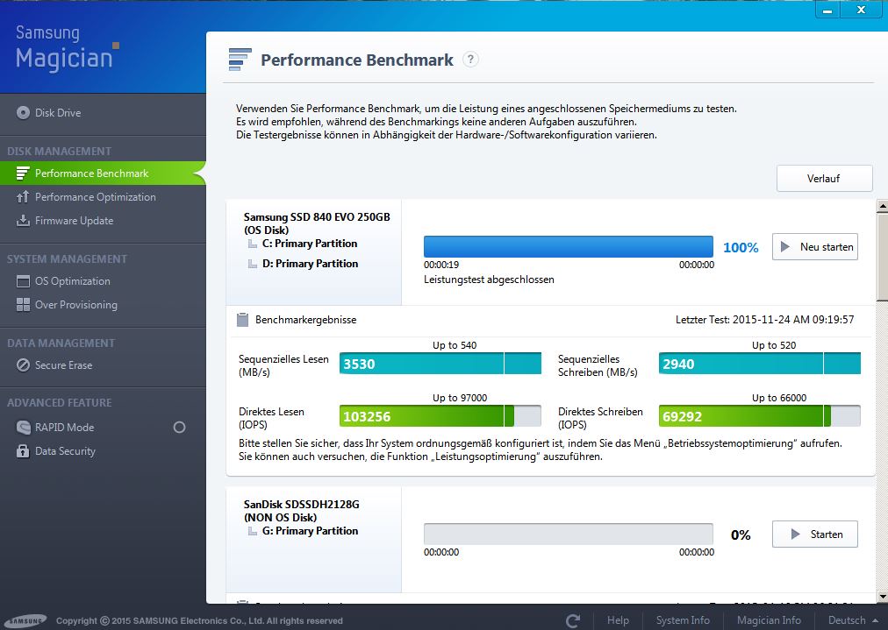Click the Verlauf button
Image resolution: width=888 pixels, height=630 pixels.
point(824,179)
